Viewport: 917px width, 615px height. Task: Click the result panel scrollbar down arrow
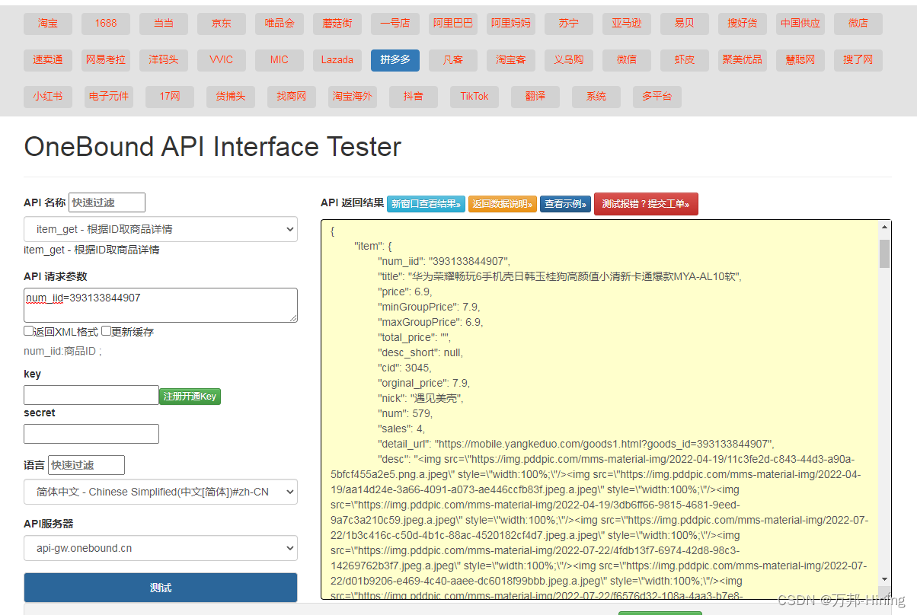tap(884, 580)
